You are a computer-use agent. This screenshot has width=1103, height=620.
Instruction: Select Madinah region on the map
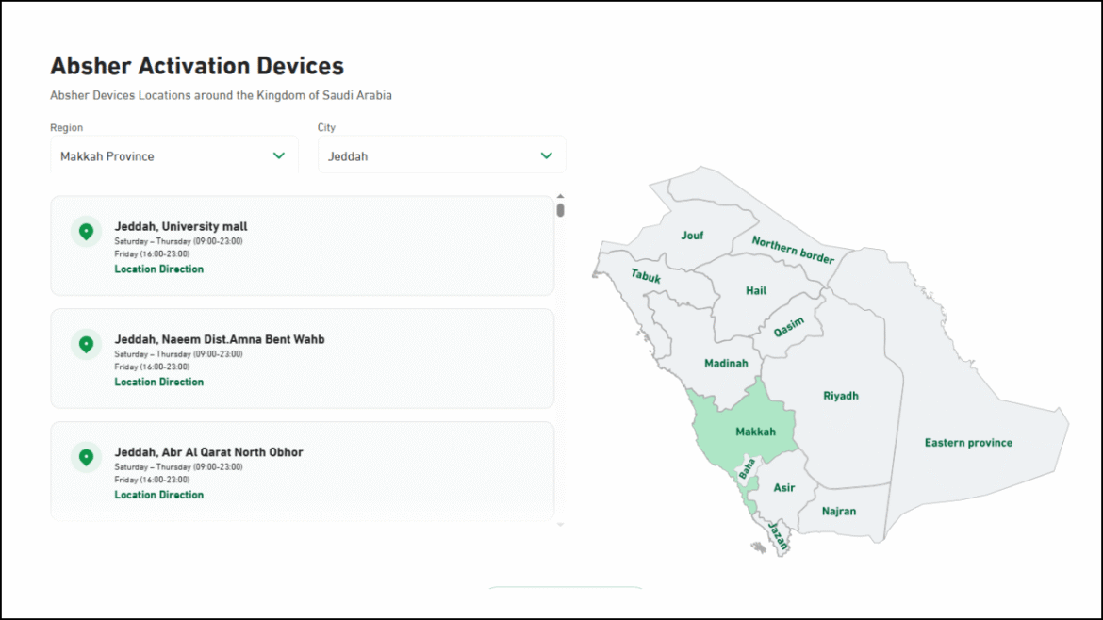726,364
